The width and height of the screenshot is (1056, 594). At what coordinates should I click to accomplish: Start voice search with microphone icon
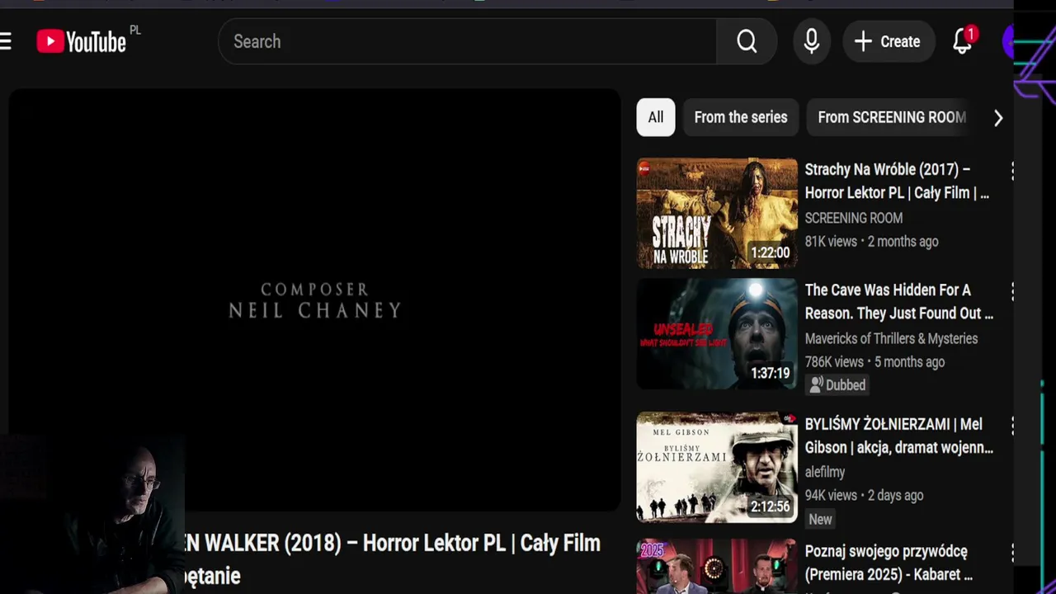point(812,41)
